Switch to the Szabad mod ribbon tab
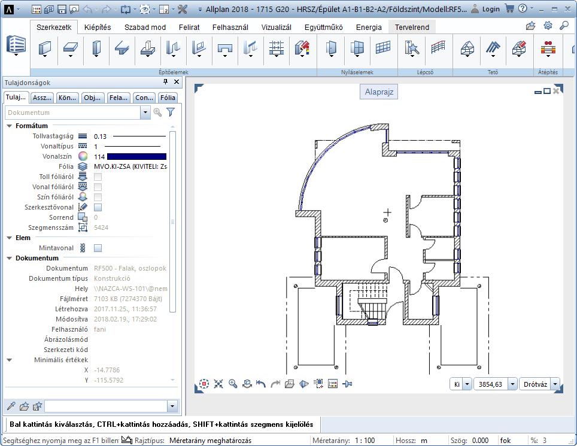Image resolution: width=577 pixels, height=446 pixels. 145,27
